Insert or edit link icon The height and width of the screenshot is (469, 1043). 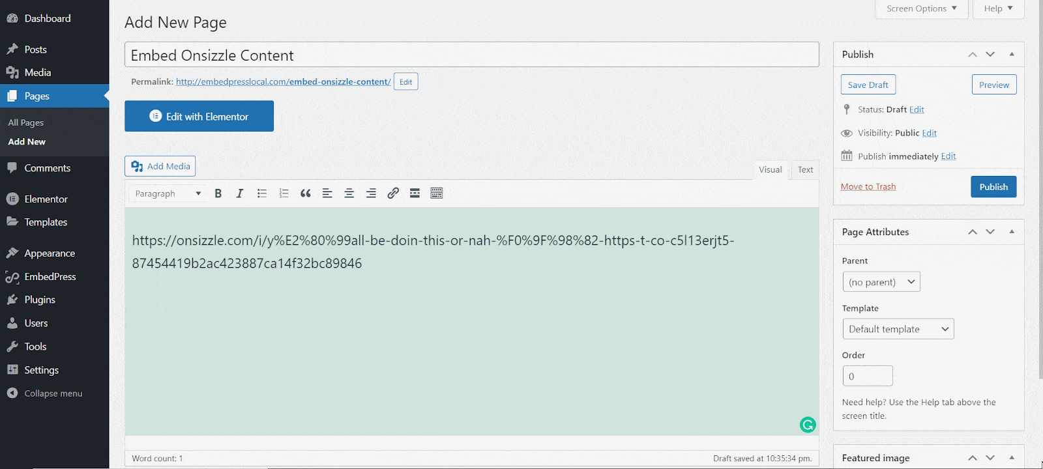pos(393,193)
